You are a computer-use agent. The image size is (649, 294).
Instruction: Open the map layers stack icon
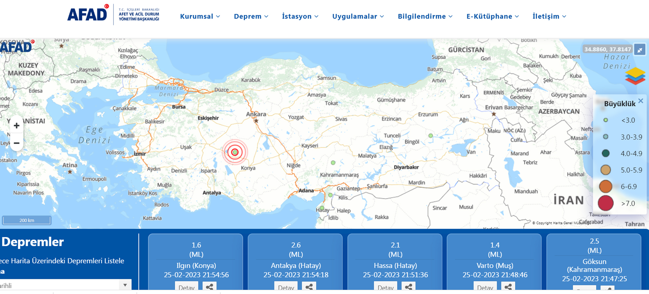pos(635,76)
